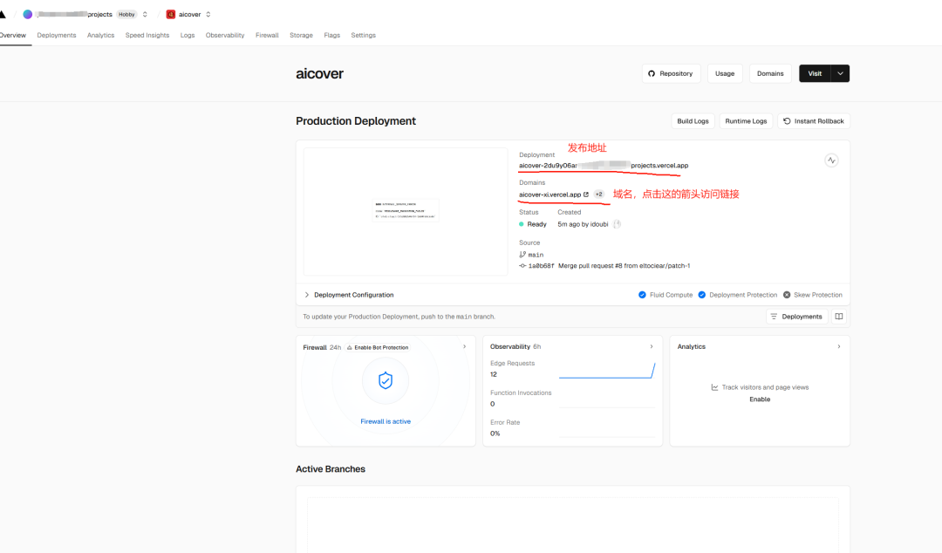The width and height of the screenshot is (942, 553).
Task: Expand the Deployment Configuration section
Action: 307,295
